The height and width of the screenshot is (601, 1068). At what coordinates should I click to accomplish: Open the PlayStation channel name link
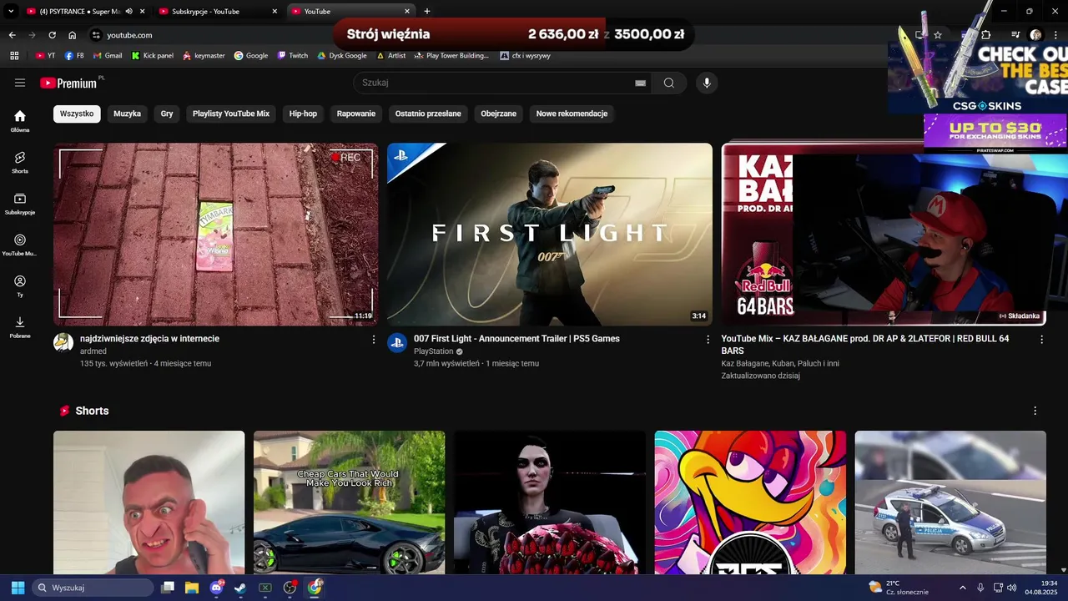pos(433,351)
